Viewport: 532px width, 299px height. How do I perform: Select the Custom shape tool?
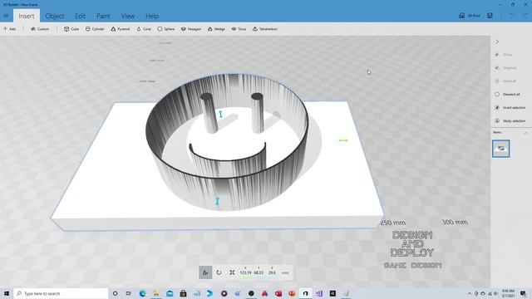(x=40, y=29)
